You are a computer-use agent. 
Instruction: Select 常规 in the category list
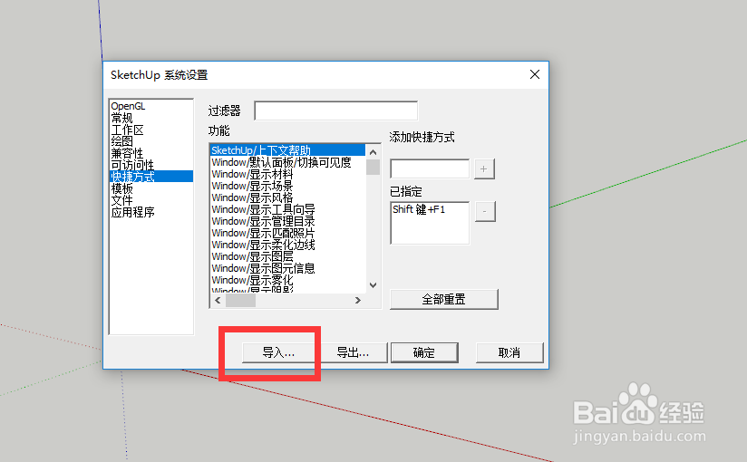coord(151,118)
